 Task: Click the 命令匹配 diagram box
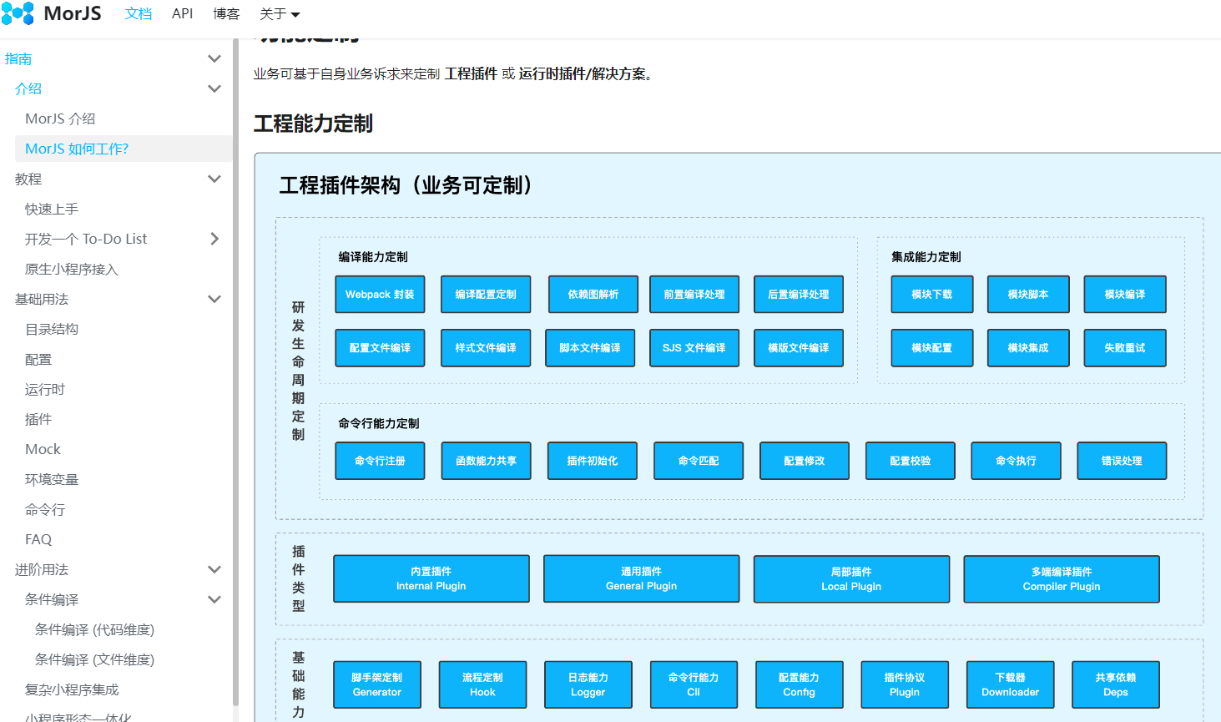[699, 461]
